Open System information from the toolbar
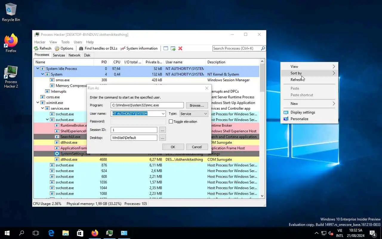 pyautogui.click(x=139, y=48)
